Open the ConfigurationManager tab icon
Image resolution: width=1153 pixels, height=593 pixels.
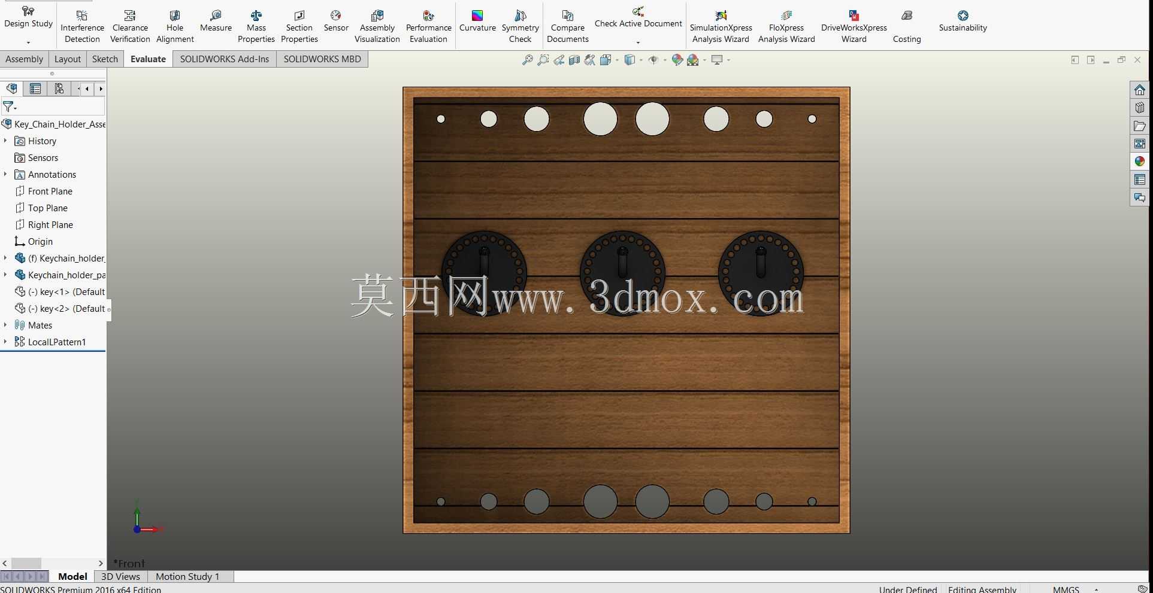(59, 89)
